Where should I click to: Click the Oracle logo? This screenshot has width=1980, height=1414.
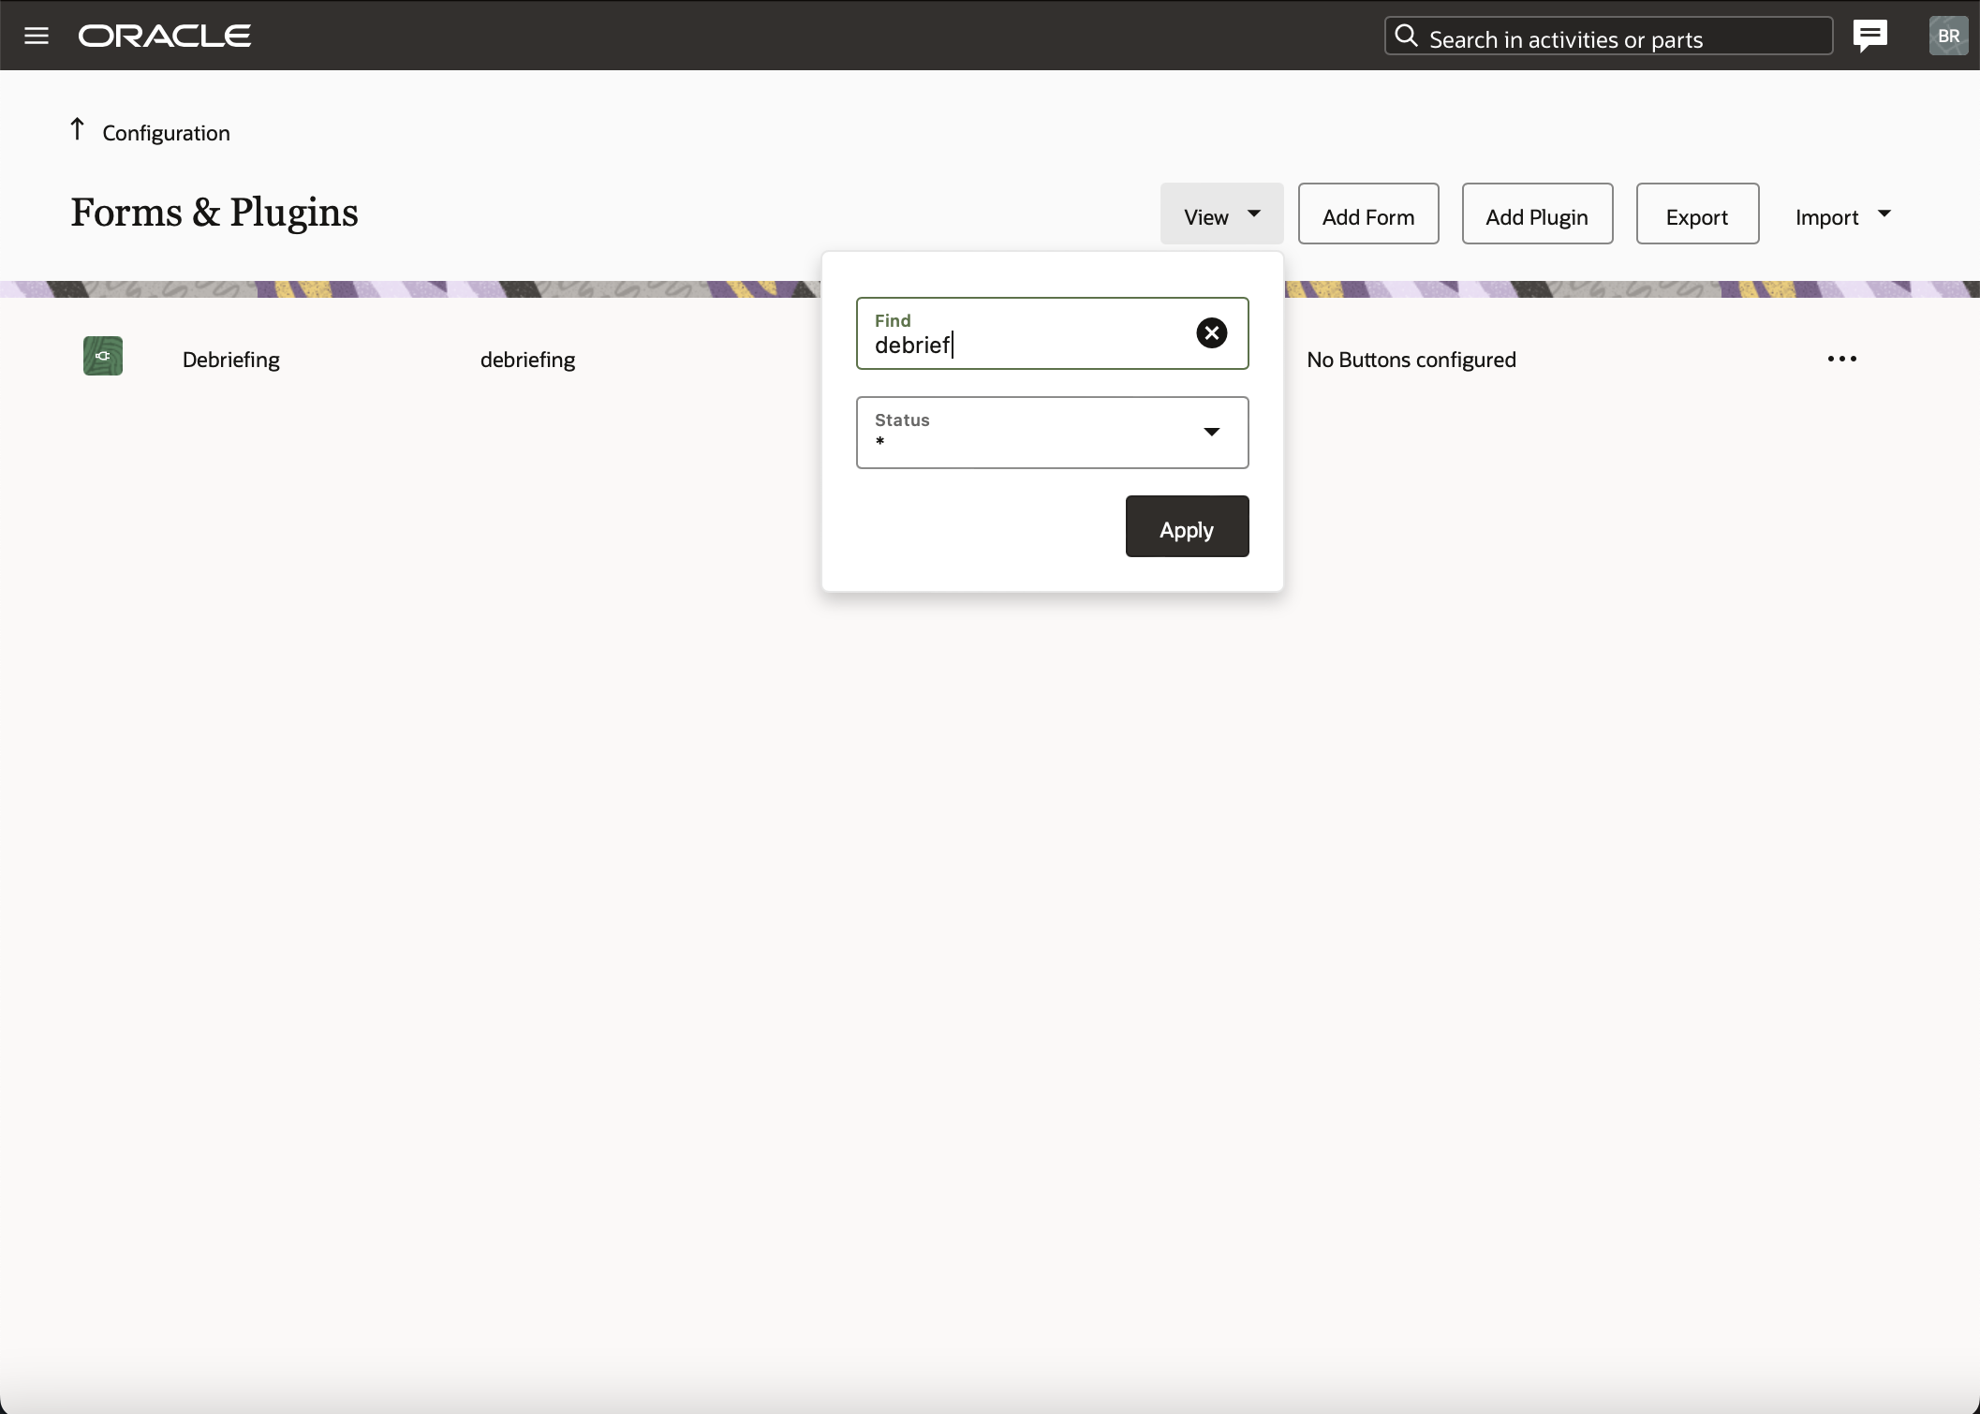click(x=165, y=36)
